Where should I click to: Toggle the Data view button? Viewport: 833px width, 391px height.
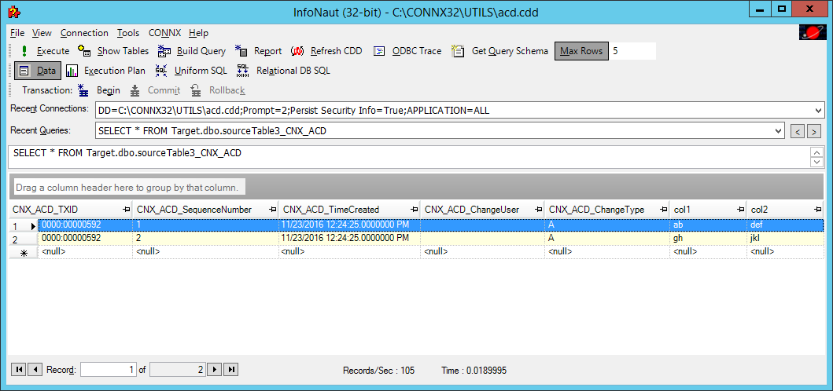click(x=38, y=71)
